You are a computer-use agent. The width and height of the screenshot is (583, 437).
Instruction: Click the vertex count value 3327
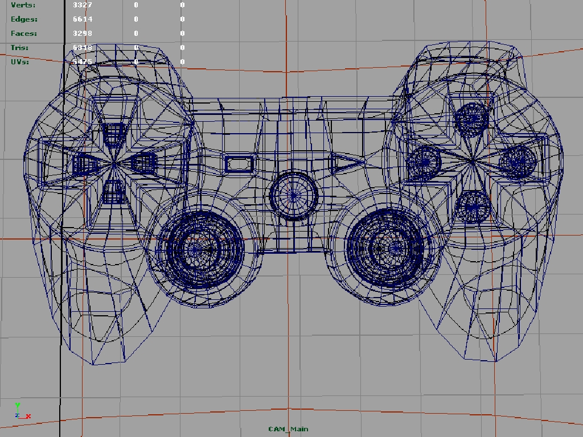point(83,5)
